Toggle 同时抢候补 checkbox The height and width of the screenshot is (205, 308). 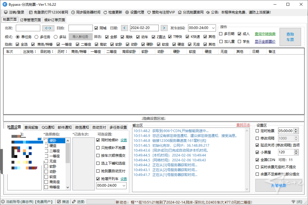tap(98, 140)
